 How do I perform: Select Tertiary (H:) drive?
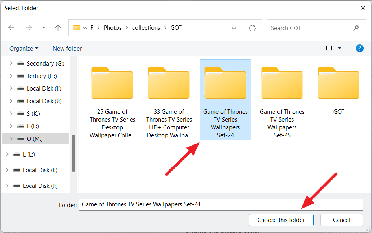tap(42, 76)
